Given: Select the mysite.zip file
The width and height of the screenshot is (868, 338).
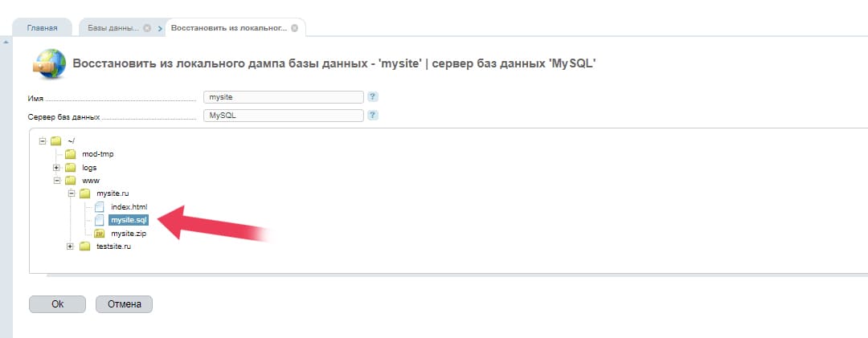Looking at the screenshot, I should [x=129, y=234].
